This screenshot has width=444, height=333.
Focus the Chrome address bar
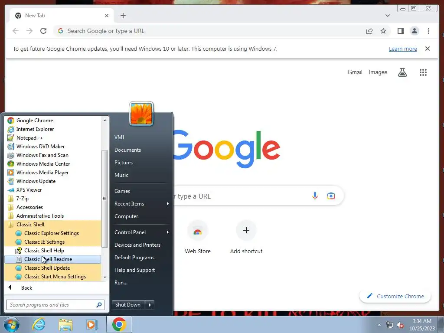click(209, 31)
